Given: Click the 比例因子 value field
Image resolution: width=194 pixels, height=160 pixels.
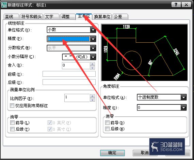Looking at the screenshot, I should (77, 98).
